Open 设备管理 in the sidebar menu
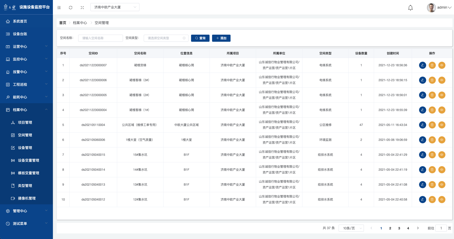This screenshot has height=239, width=454. pos(25,148)
